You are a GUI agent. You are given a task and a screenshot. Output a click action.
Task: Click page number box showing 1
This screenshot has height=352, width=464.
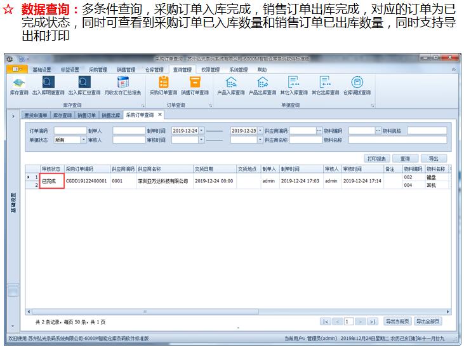click(348, 322)
